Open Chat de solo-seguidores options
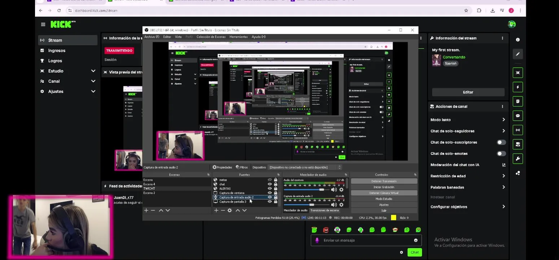This screenshot has width=559, height=260. click(468, 131)
